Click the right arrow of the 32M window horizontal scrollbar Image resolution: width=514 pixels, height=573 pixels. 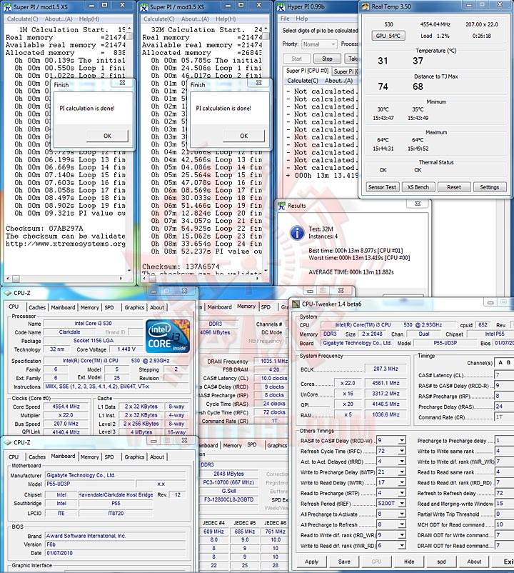click(258, 279)
